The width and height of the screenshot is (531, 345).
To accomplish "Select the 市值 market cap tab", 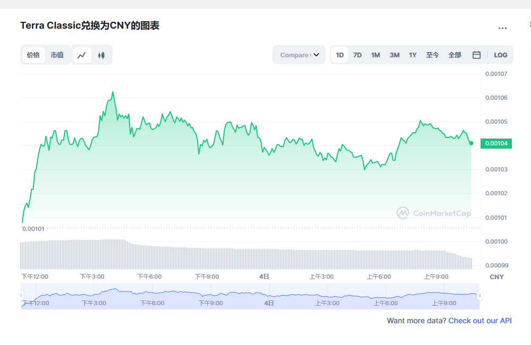I will tap(57, 55).
